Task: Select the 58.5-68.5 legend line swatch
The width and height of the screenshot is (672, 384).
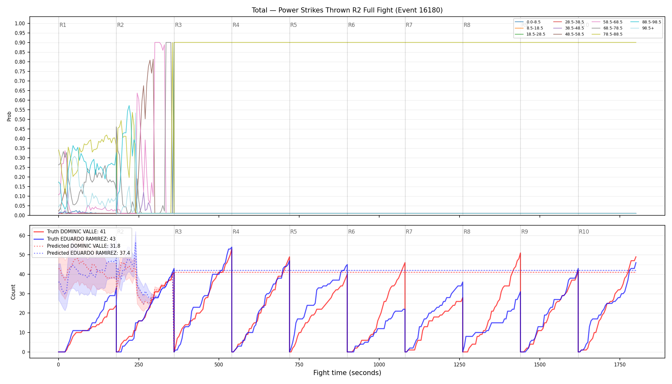Action: (x=596, y=22)
